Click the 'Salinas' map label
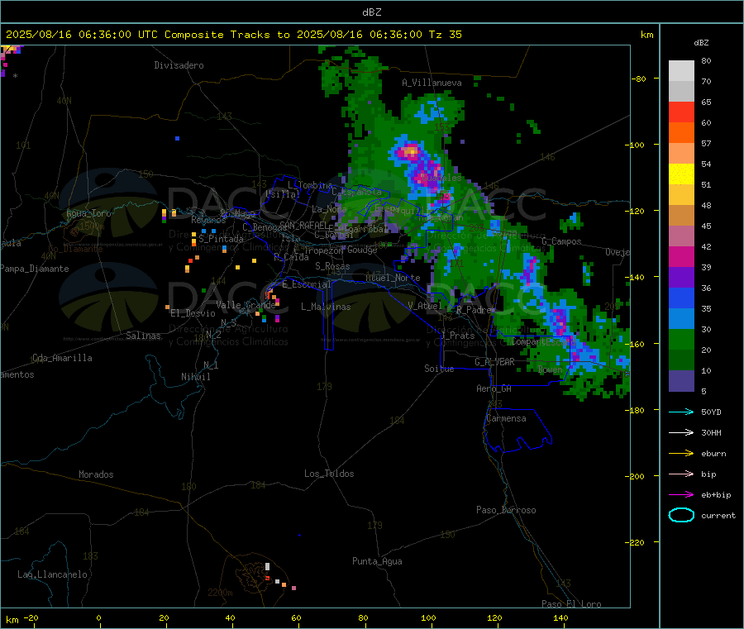 click(x=143, y=336)
